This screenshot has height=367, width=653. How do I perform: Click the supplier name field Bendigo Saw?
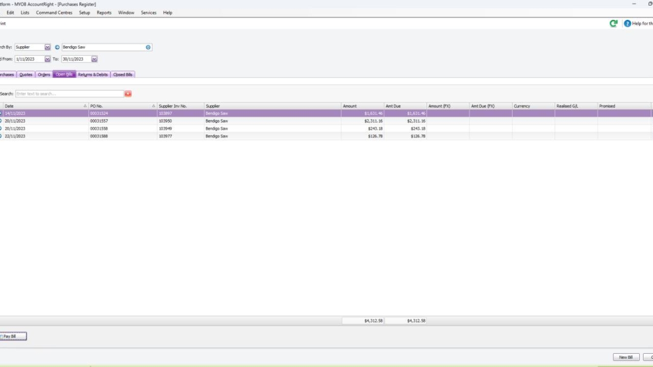pos(104,47)
